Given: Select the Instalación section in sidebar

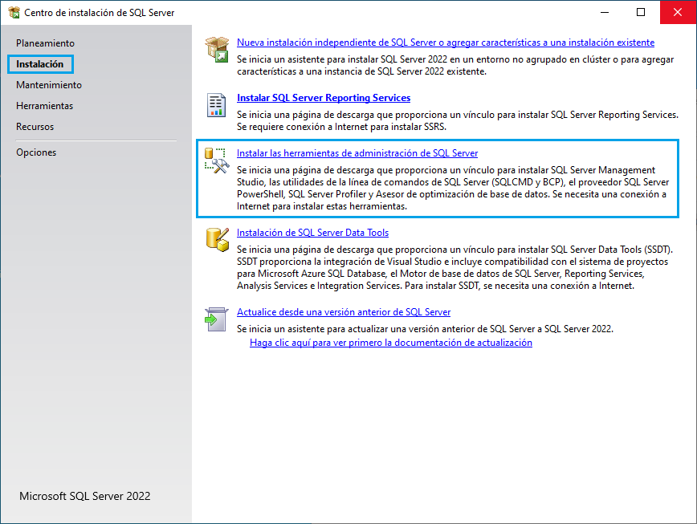Looking at the screenshot, I should click(40, 63).
